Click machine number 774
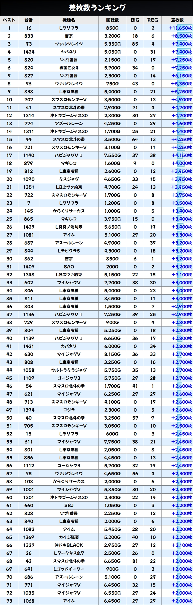 29,124
